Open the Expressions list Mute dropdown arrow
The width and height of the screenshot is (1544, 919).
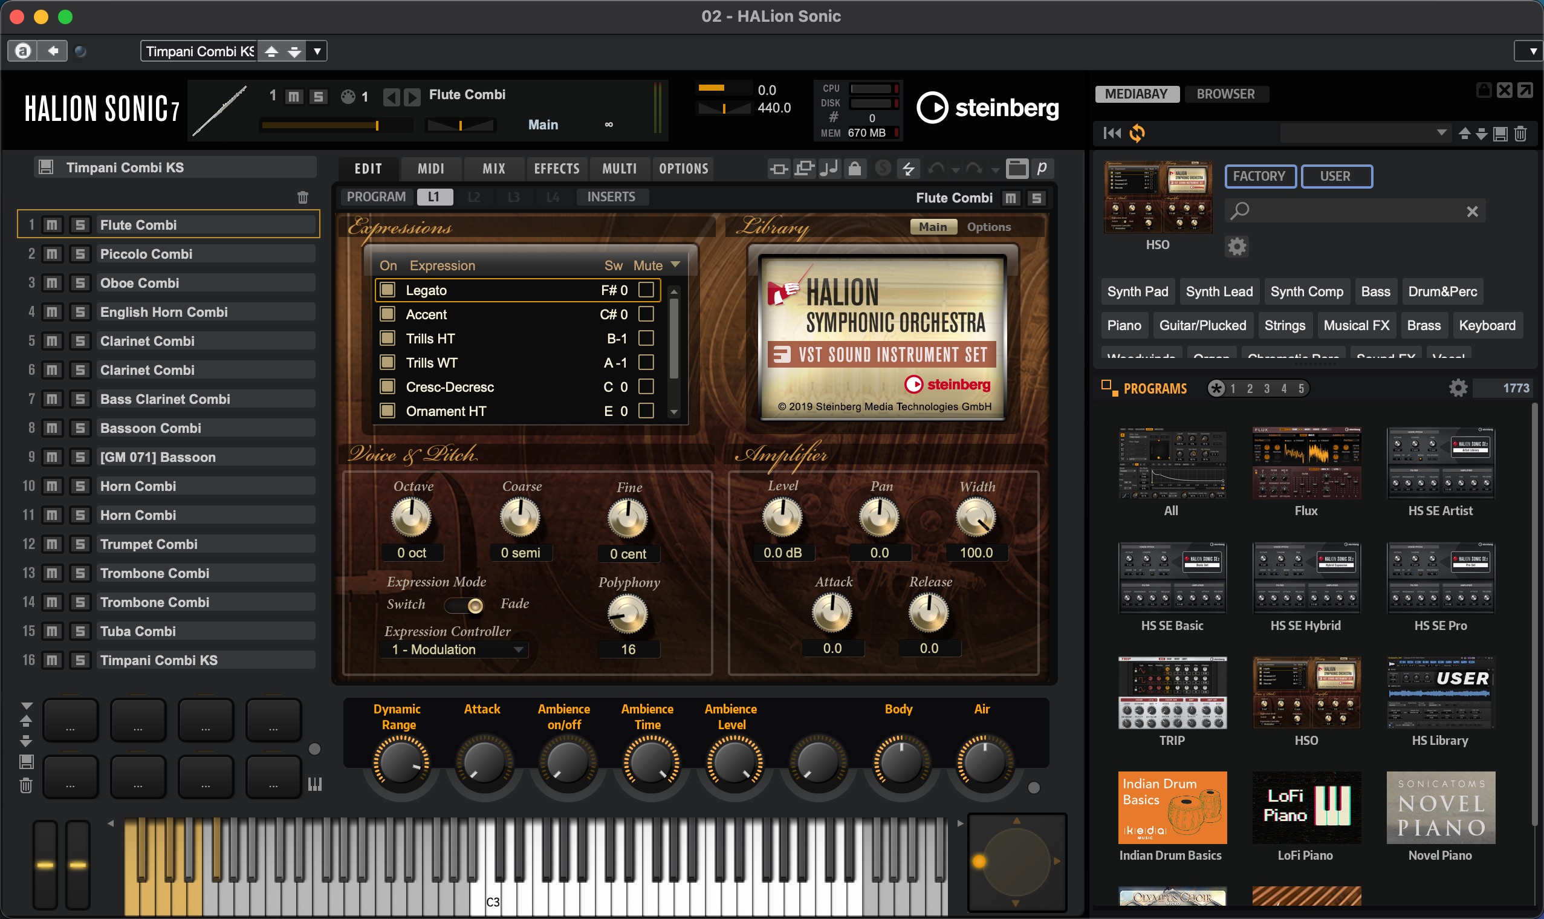coord(675,264)
